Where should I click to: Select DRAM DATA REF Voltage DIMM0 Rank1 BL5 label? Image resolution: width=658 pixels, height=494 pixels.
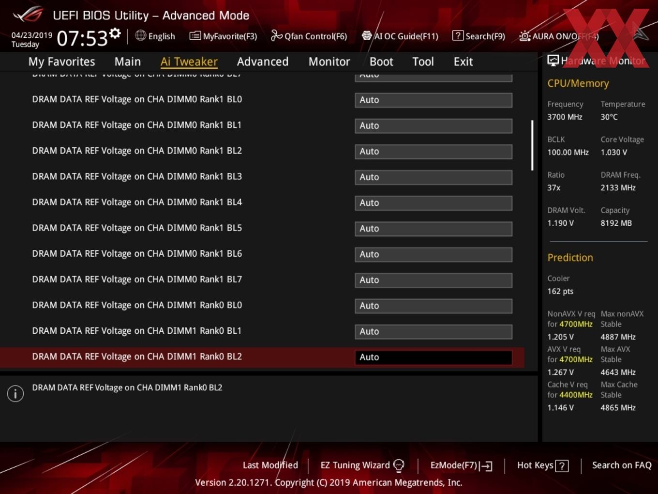(x=137, y=228)
